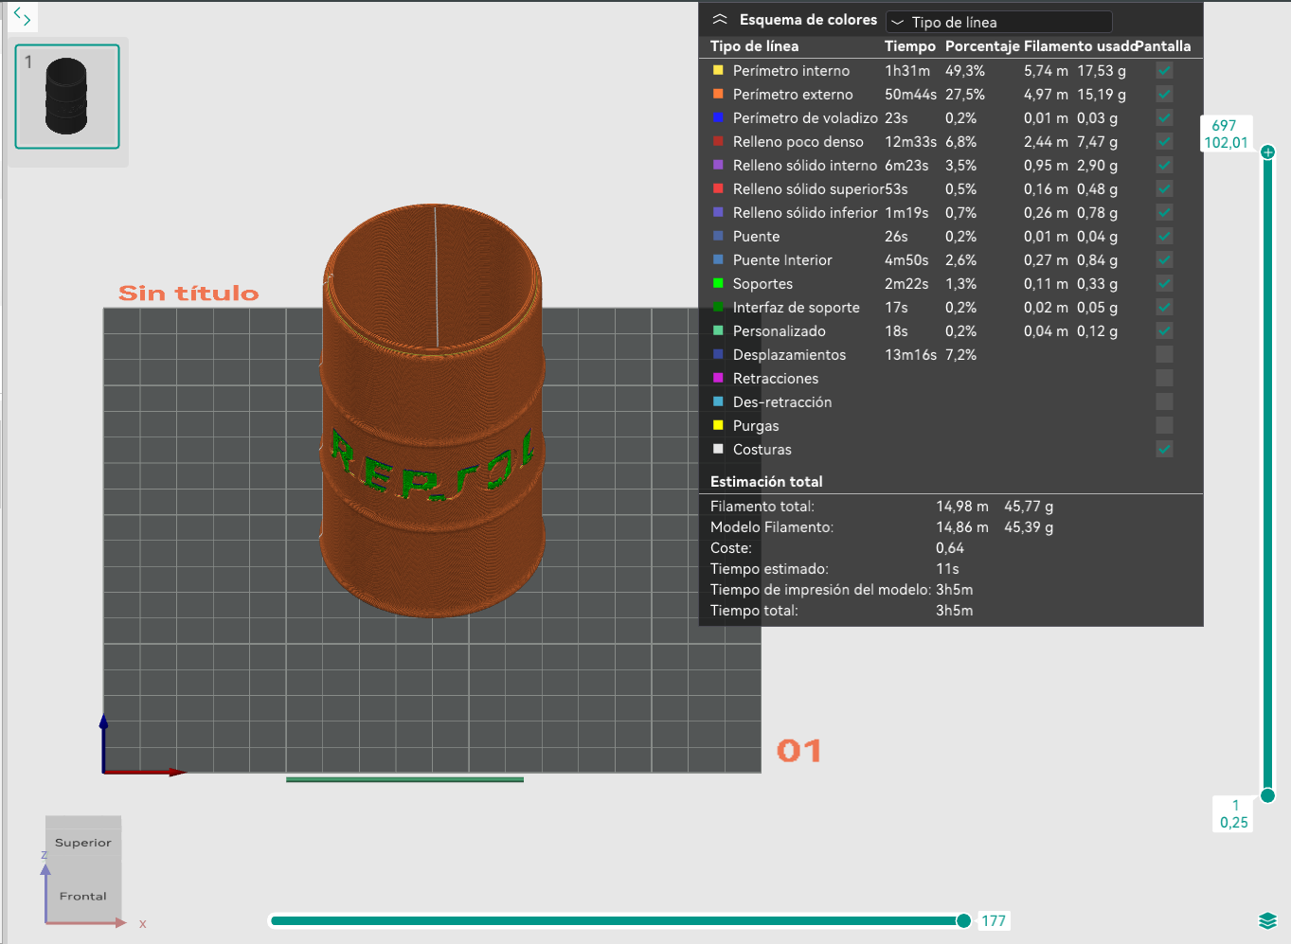Click the Perímetro externo orange swatch
This screenshot has height=944, width=1291.
(718, 94)
